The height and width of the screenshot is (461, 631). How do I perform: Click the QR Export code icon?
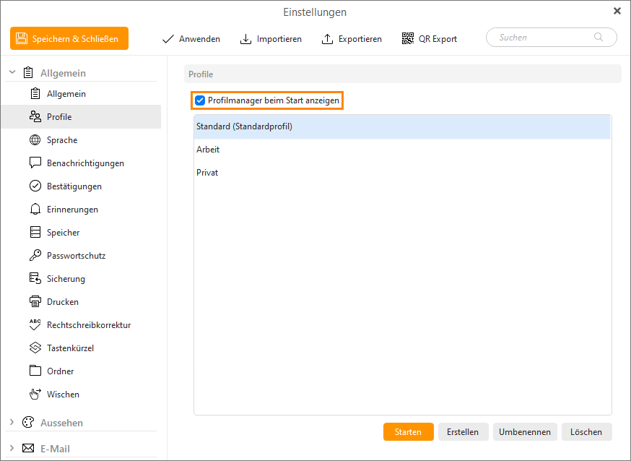[408, 38]
